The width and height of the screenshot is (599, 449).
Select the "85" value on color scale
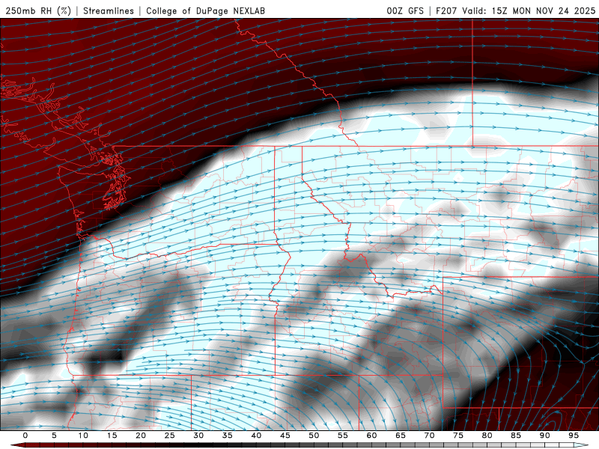click(x=516, y=436)
